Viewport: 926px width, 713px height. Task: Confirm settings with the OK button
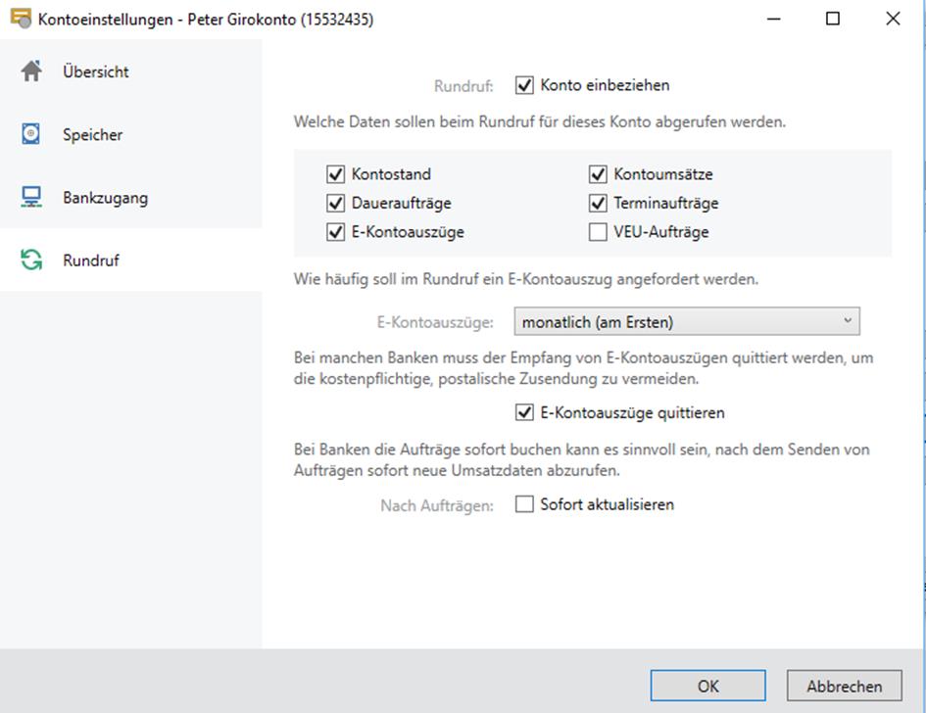[708, 686]
